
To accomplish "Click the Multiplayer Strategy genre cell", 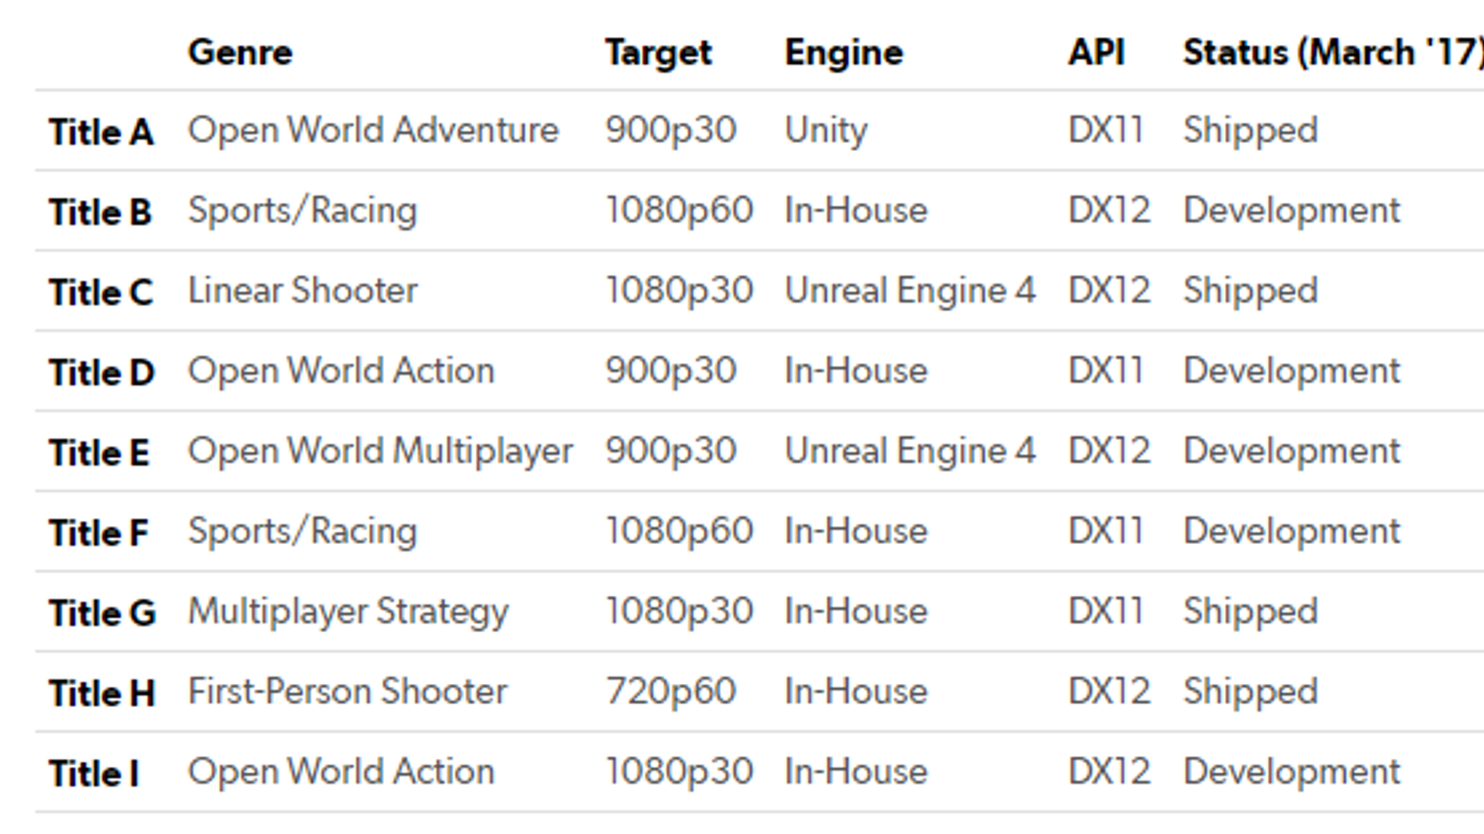I will click(x=348, y=612).
